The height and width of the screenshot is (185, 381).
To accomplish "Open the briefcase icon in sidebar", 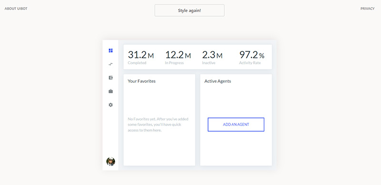I will (110, 91).
